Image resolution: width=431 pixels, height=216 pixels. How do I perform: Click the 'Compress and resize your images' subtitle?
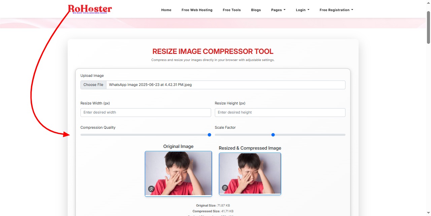(213, 60)
